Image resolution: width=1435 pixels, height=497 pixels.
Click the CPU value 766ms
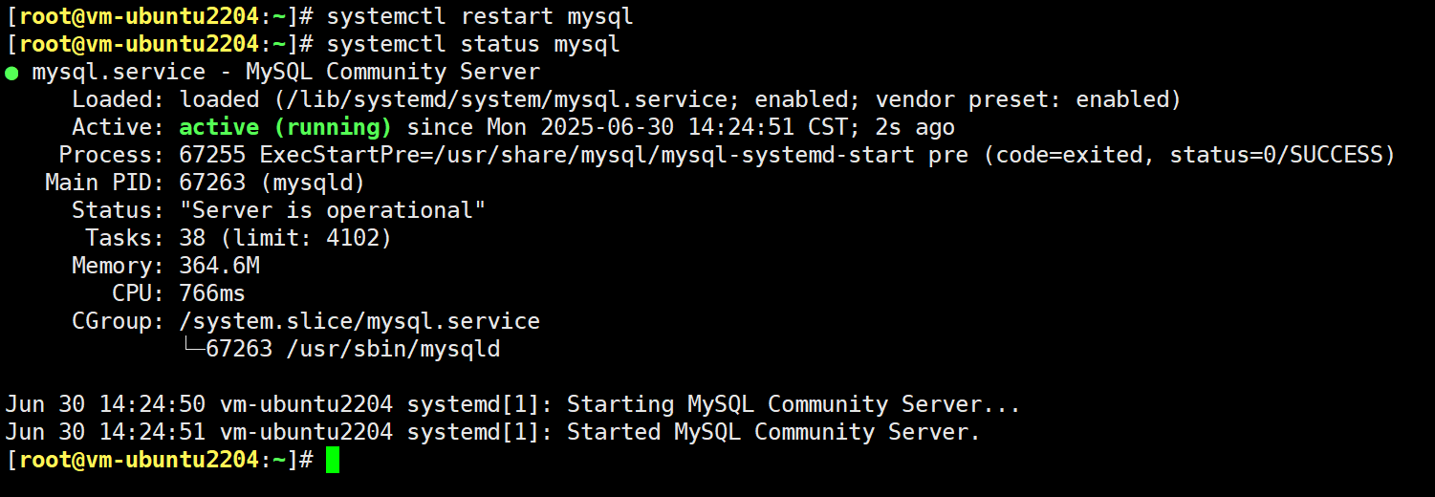click(x=212, y=293)
